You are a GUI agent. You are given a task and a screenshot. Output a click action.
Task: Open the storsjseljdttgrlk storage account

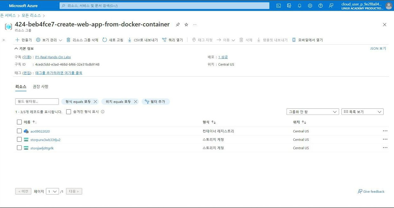pyautogui.click(x=42, y=148)
